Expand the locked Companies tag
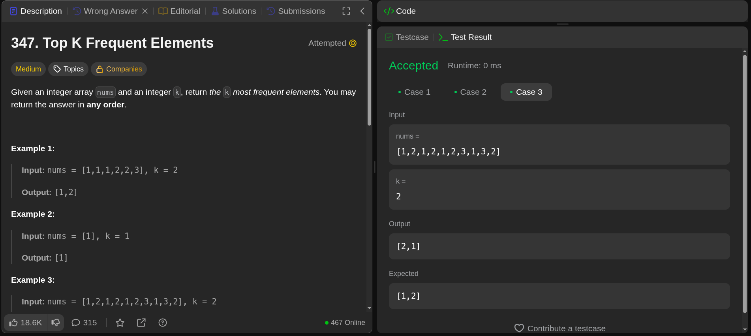Image resolution: width=751 pixels, height=336 pixels. 119,69
